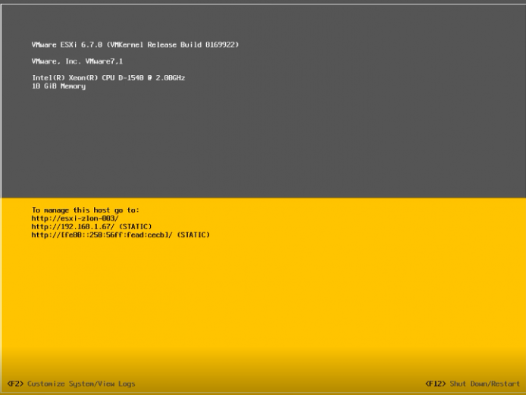This screenshot has height=395, width=526.
Task: Click the 'To manage this host go to:' heading
Action: click(85, 210)
